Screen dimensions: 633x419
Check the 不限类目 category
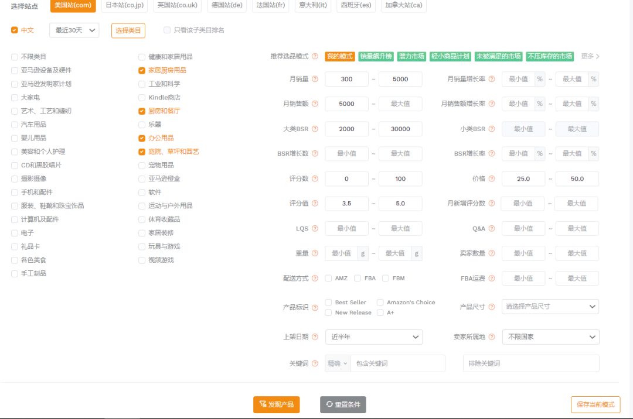click(x=15, y=57)
